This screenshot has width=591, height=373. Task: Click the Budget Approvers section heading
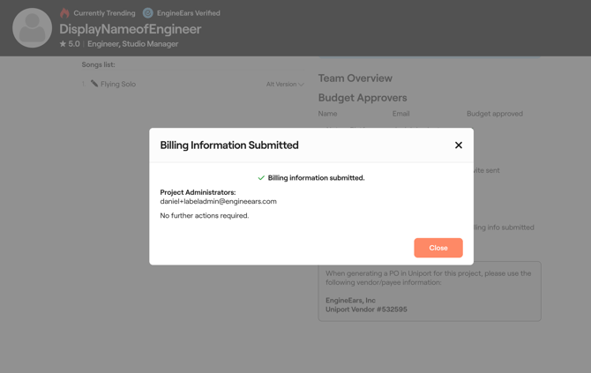363,98
